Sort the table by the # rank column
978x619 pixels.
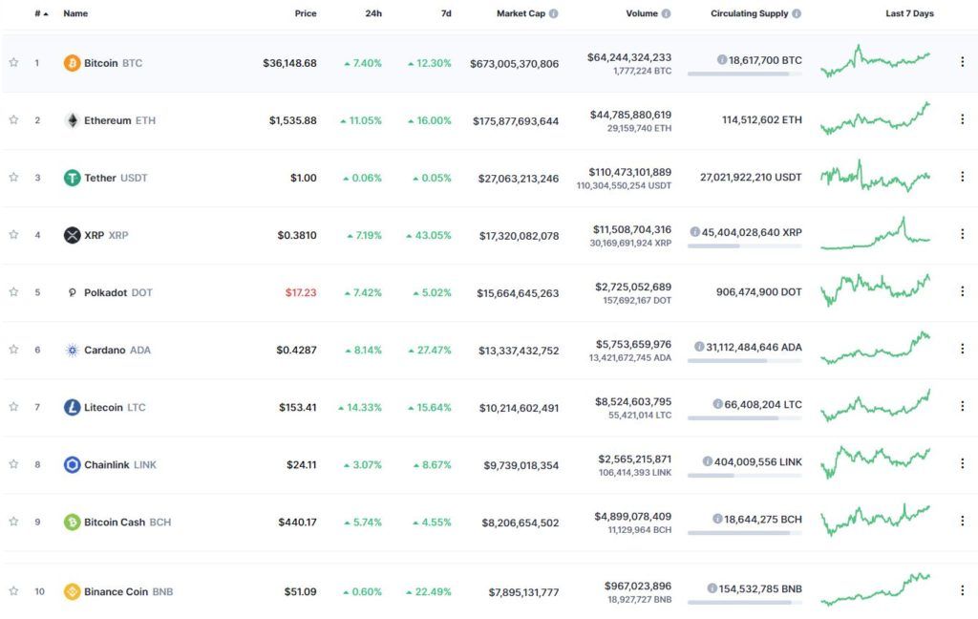pyautogui.click(x=41, y=13)
